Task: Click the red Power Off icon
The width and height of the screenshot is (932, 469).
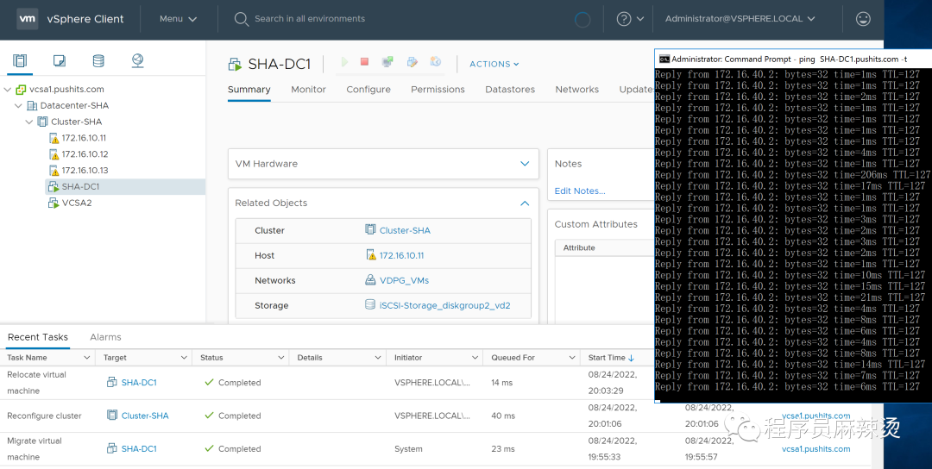Action: pyautogui.click(x=365, y=62)
